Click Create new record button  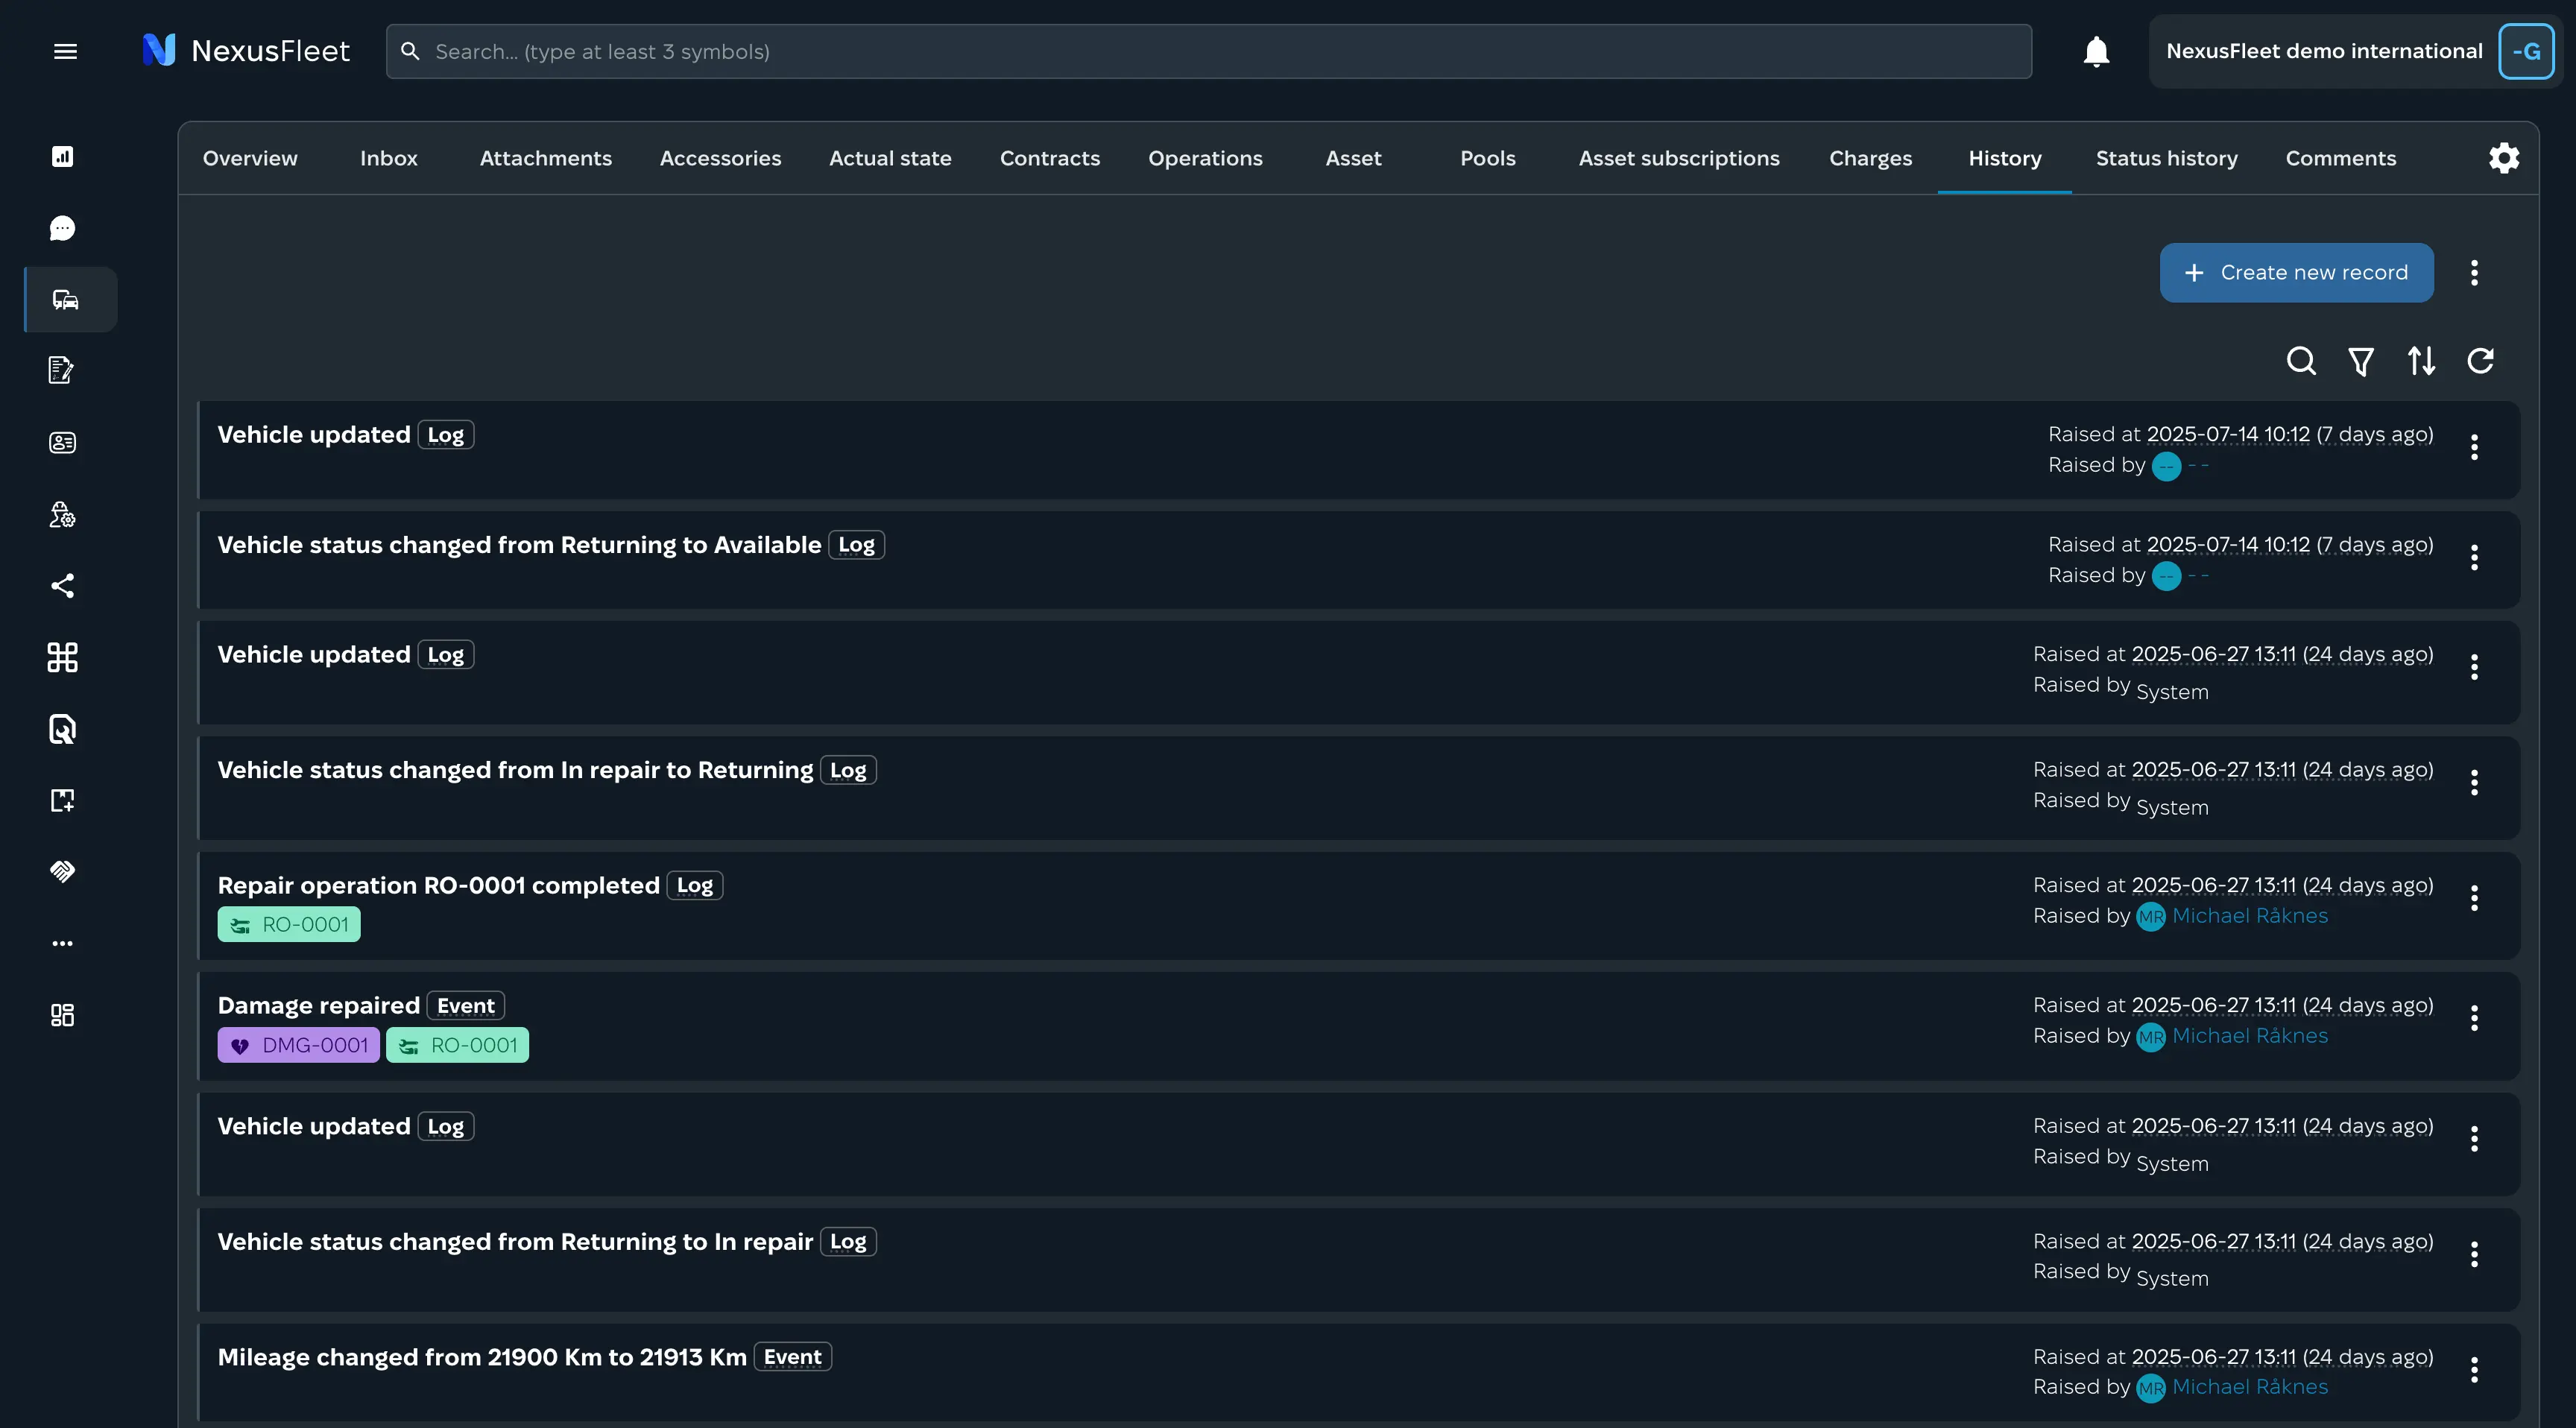tap(2296, 273)
